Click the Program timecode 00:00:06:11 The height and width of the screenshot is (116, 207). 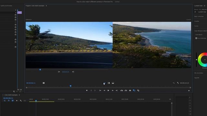point(31,83)
